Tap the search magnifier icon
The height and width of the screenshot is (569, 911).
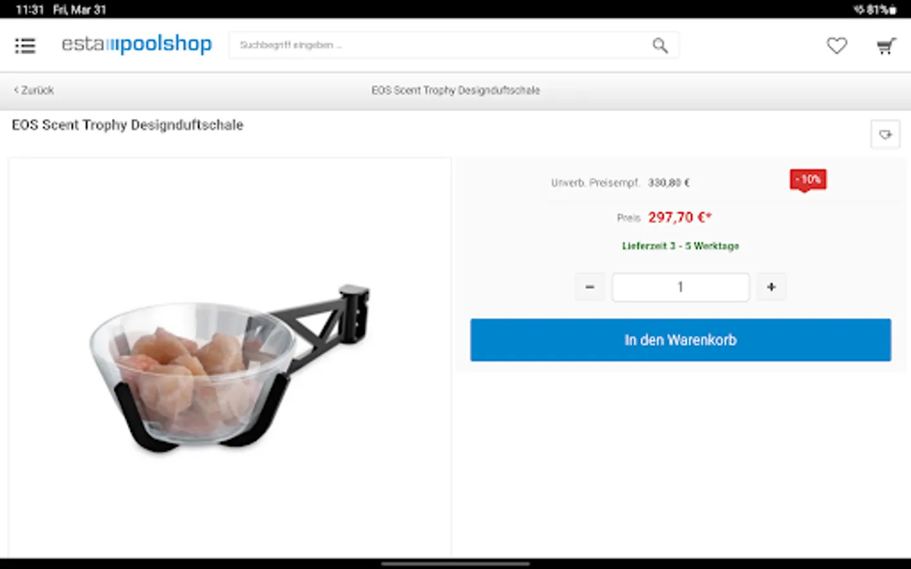point(660,46)
